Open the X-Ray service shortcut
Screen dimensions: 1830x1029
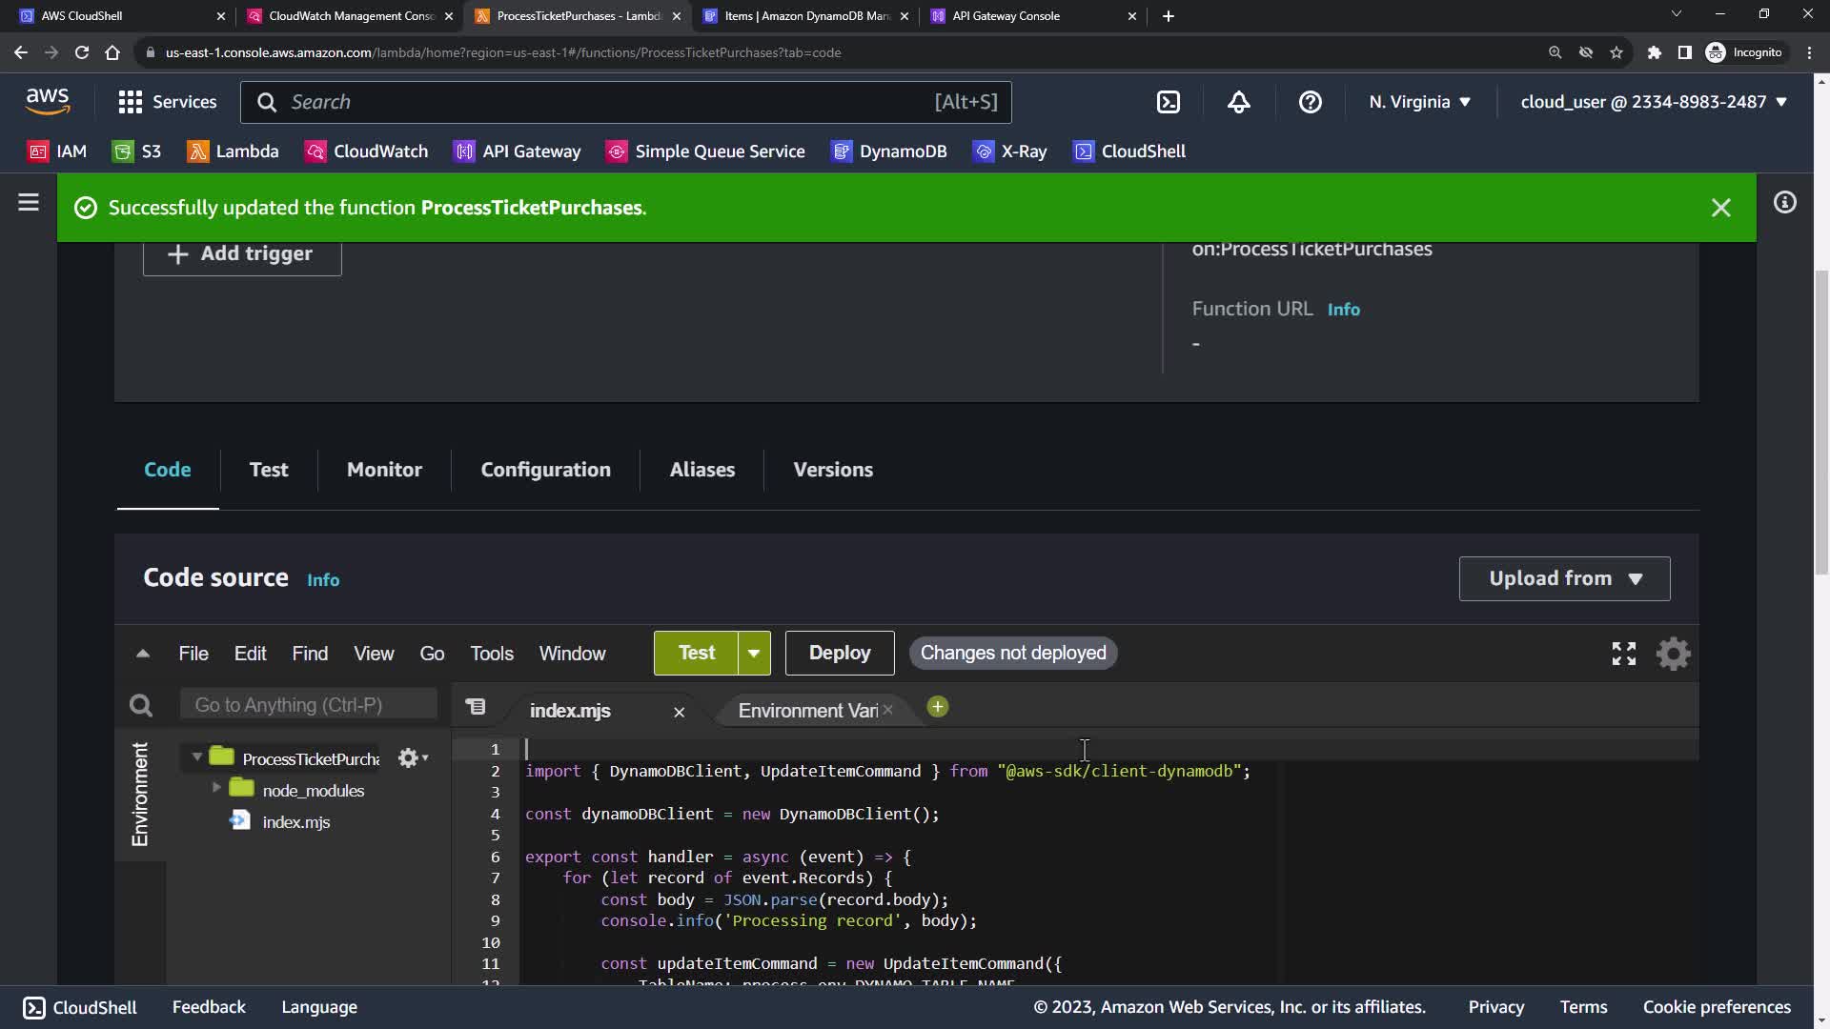tap(1010, 151)
